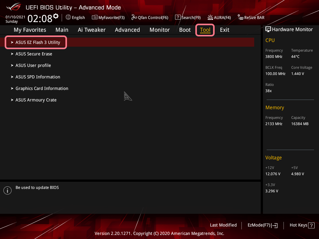Click the settings gear beside the clock
Viewport: 319px width, 239px height.
[x=56, y=16]
